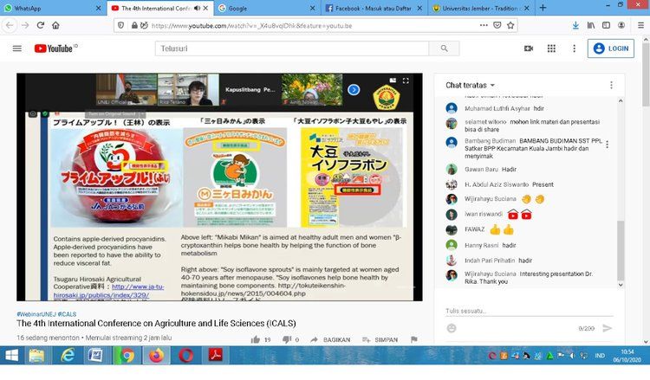Go to YouTube home via logo
Viewport: 650px width, 380px height.
pyautogui.click(x=55, y=48)
